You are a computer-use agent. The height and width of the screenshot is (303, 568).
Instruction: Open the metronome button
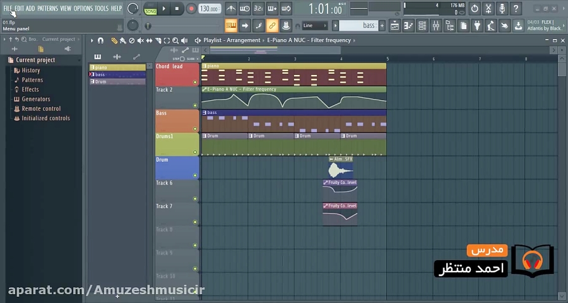click(x=231, y=8)
